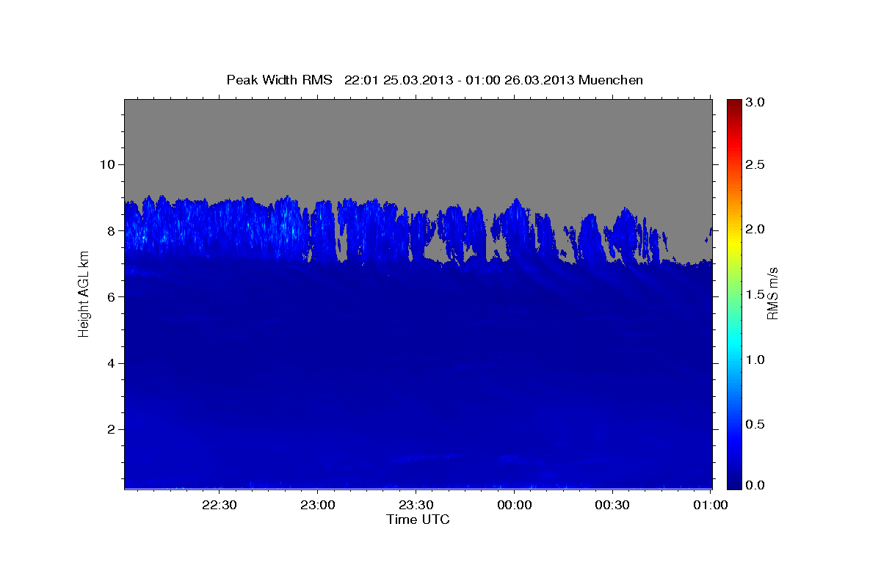Image resolution: width=881 pixels, height=587 pixels.
Task: Click the 23:30 time tick label
Action: (x=416, y=505)
